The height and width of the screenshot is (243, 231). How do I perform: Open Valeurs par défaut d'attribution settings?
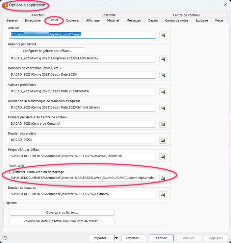tap(62, 221)
